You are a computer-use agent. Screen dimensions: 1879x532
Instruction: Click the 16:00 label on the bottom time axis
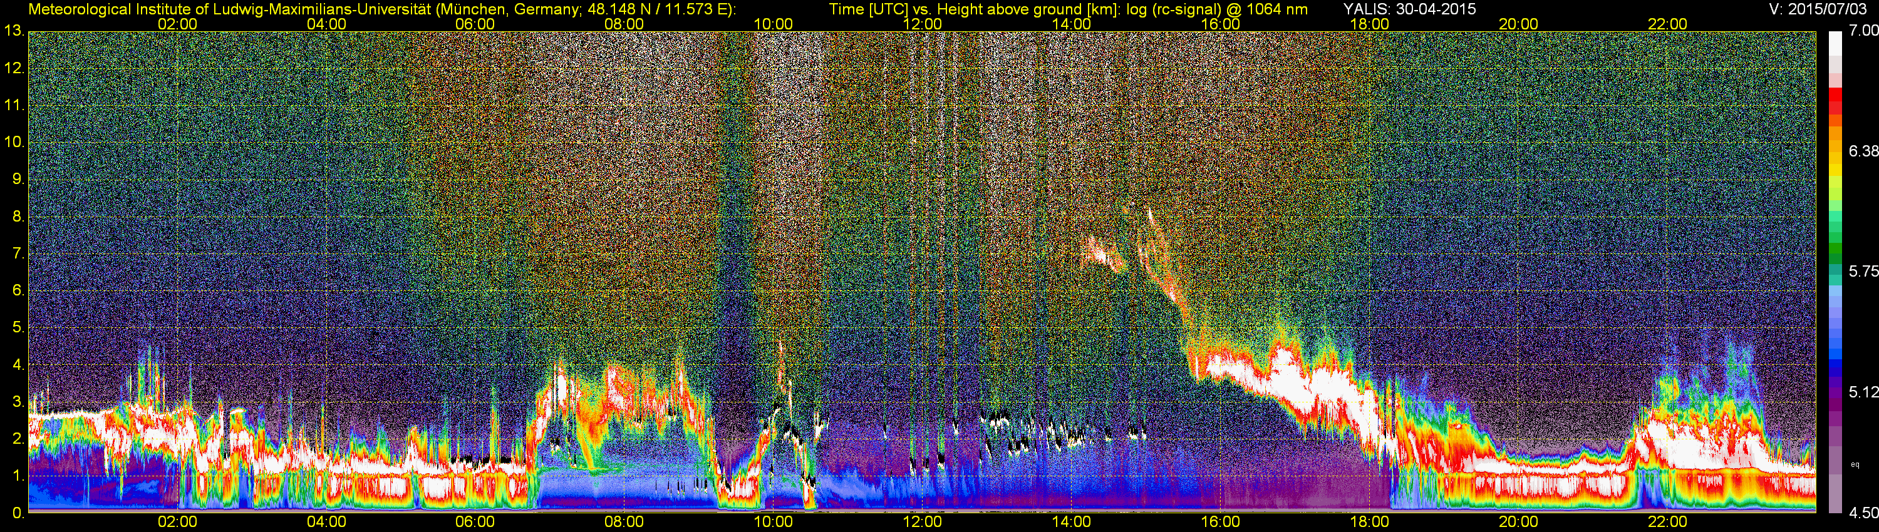click(1220, 522)
